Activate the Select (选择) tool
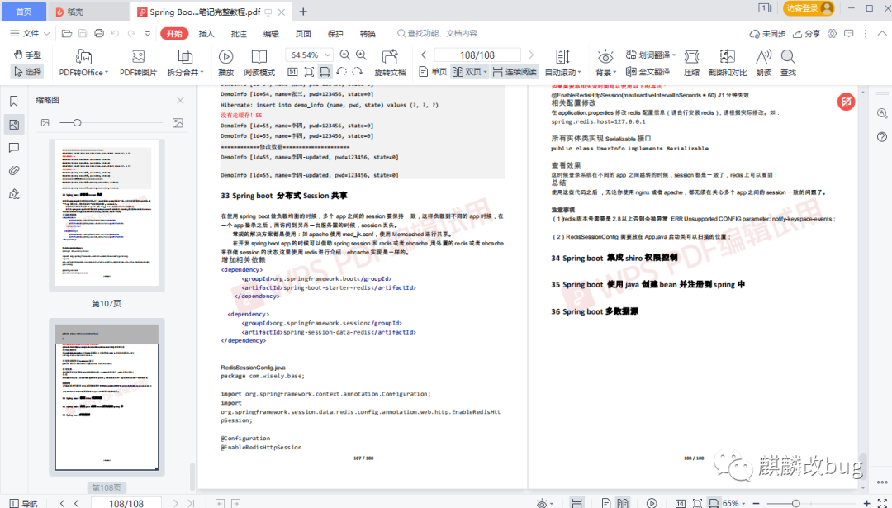Image resolution: width=892 pixels, height=508 pixels. [27, 72]
